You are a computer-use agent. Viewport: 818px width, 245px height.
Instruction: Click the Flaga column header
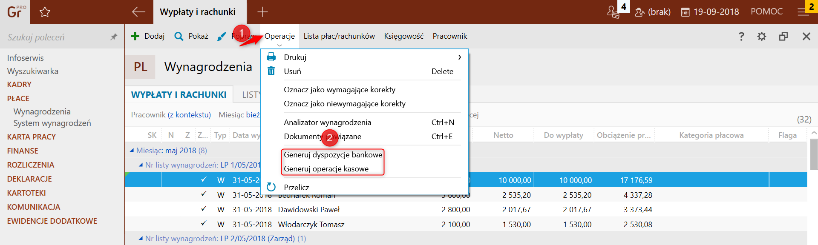coord(787,135)
